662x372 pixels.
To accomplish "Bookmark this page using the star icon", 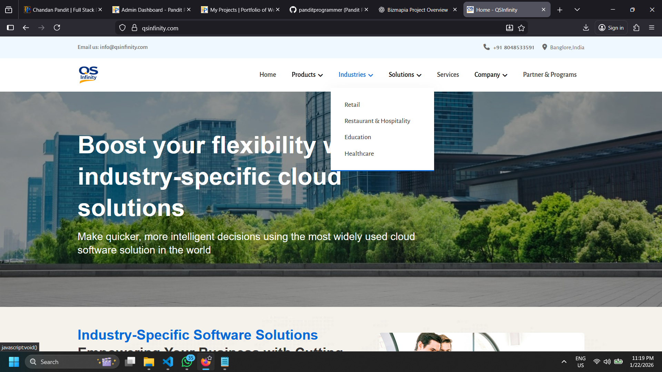I will pyautogui.click(x=521, y=28).
